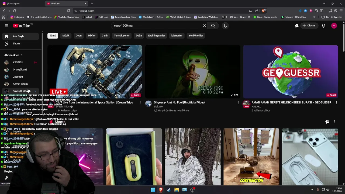Show hidden system tray icons chevron
This screenshot has width=345, height=194.
(312, 190)
